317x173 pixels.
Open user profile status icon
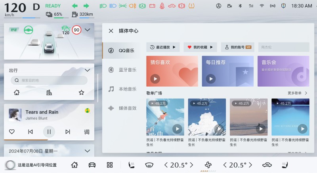(x=219, y=6)
